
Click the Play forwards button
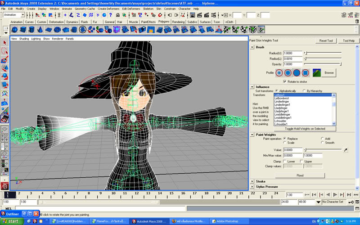click(x=335, y=195)
